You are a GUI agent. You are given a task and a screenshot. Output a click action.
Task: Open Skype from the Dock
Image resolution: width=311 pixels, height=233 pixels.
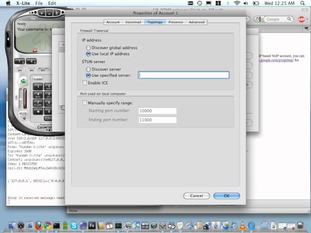coord(74,226)
